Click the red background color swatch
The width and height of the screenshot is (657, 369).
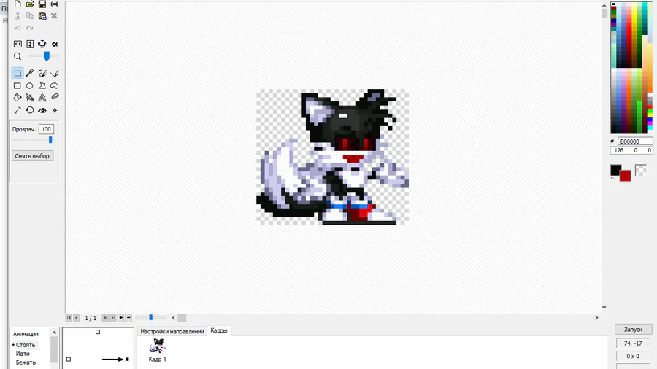[626, 176]
